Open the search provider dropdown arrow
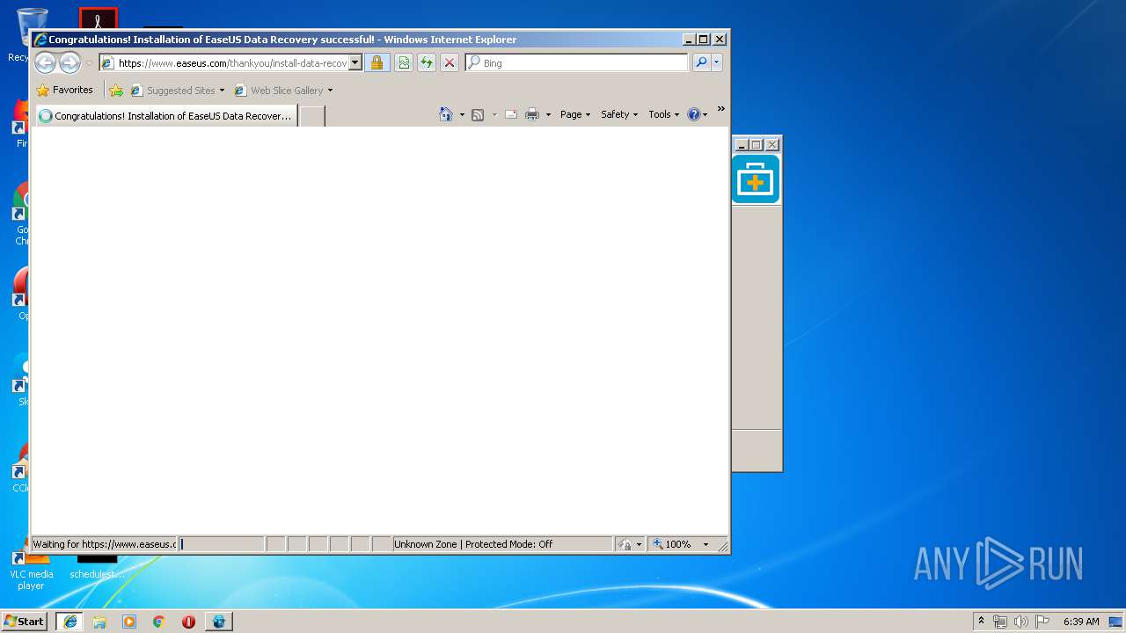 717,62
